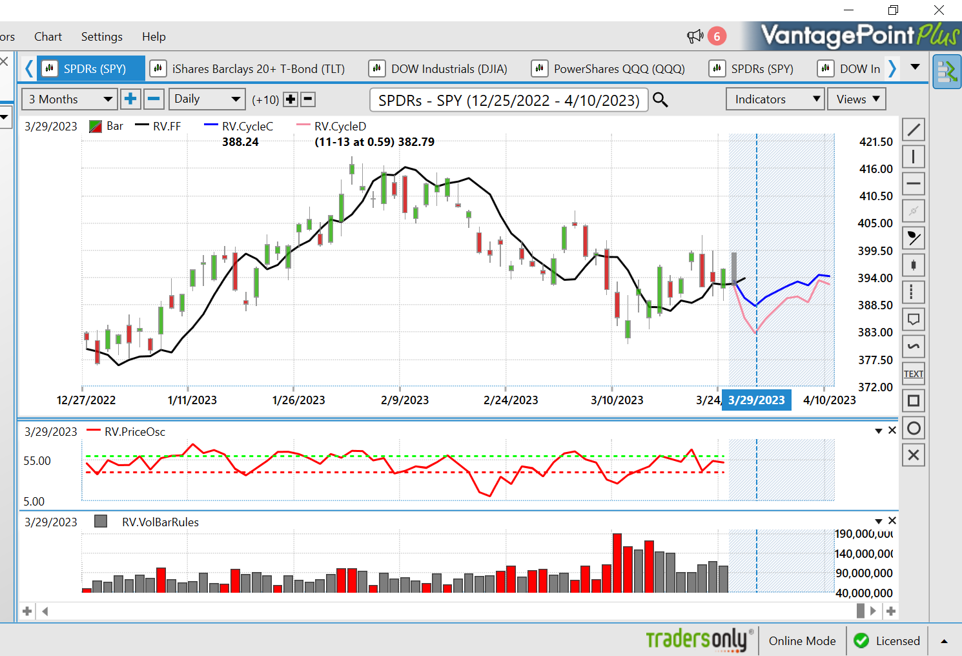Select the comment callout tool
This screenshot has height=656, width=962.
(913, 320)
